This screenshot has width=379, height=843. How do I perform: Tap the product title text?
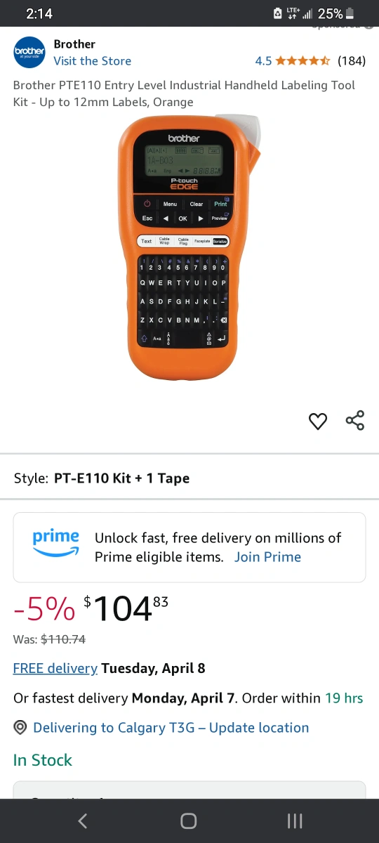tap(184, 93)
